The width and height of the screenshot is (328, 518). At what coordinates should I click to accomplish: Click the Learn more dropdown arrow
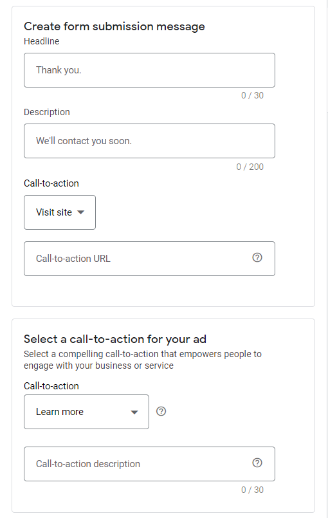[134, 412]
